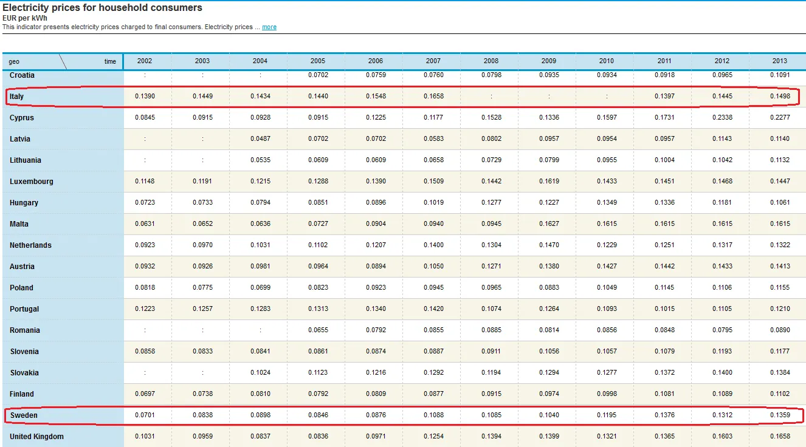Select the Croatia row label
The height and width of the screenshot is (447, 806).
[x=22, y=75]
